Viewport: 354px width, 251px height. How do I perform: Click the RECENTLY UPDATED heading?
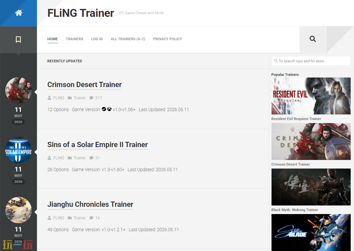65,61
